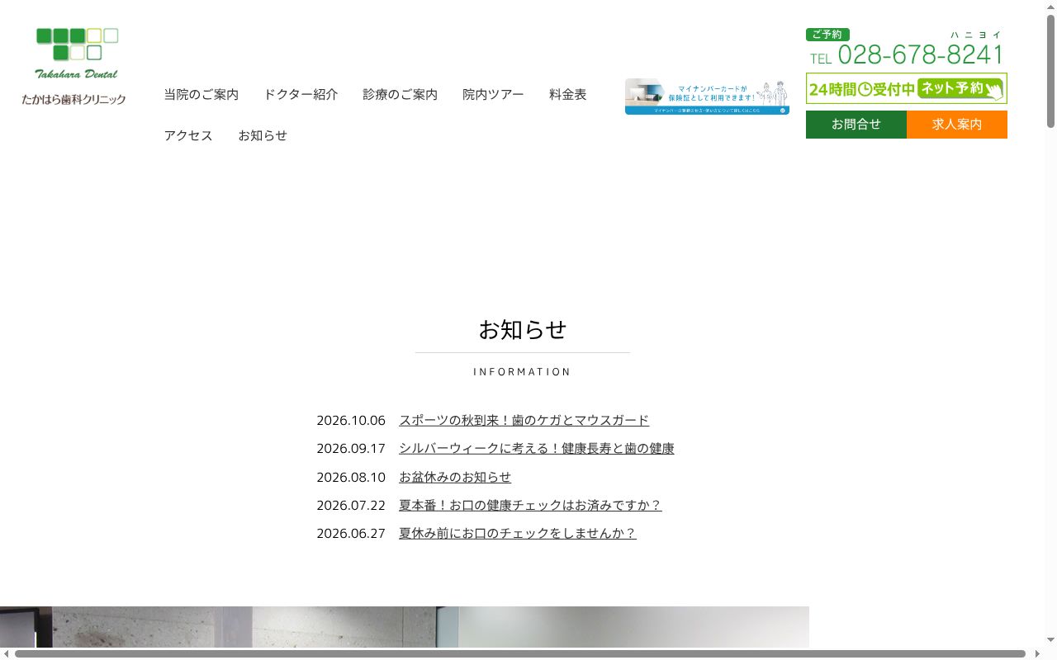This screenshot has height=660, width=1057.
Task: Click the date 2026.09.17
Action: pos(351,449)
